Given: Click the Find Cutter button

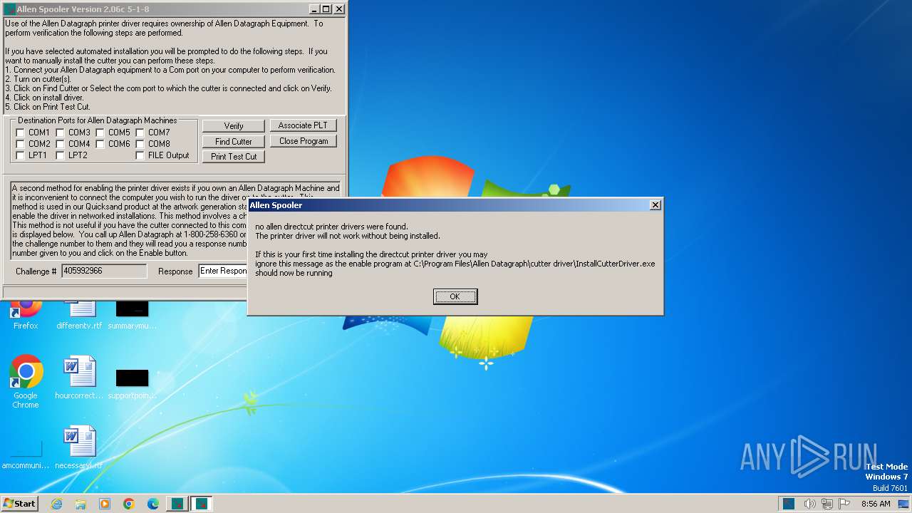Looking at the screenshot, I should tap(234, 142).
